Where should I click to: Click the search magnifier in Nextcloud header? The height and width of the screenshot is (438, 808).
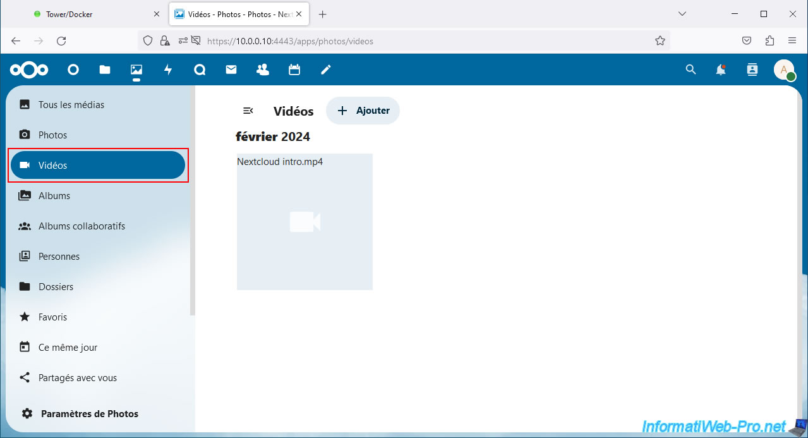pyautogui.click(x=690, y=70)
